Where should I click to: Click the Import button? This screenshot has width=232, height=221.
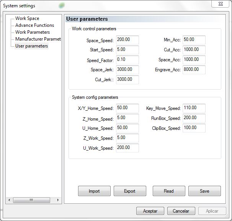coord(94,191)
